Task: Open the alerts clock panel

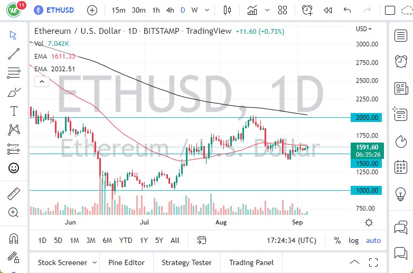Action: (x=401, y=61)
